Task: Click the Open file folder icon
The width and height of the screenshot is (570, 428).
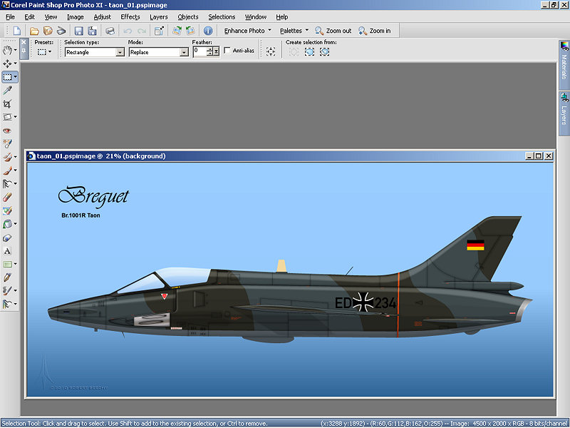Action: pos(34,31)
